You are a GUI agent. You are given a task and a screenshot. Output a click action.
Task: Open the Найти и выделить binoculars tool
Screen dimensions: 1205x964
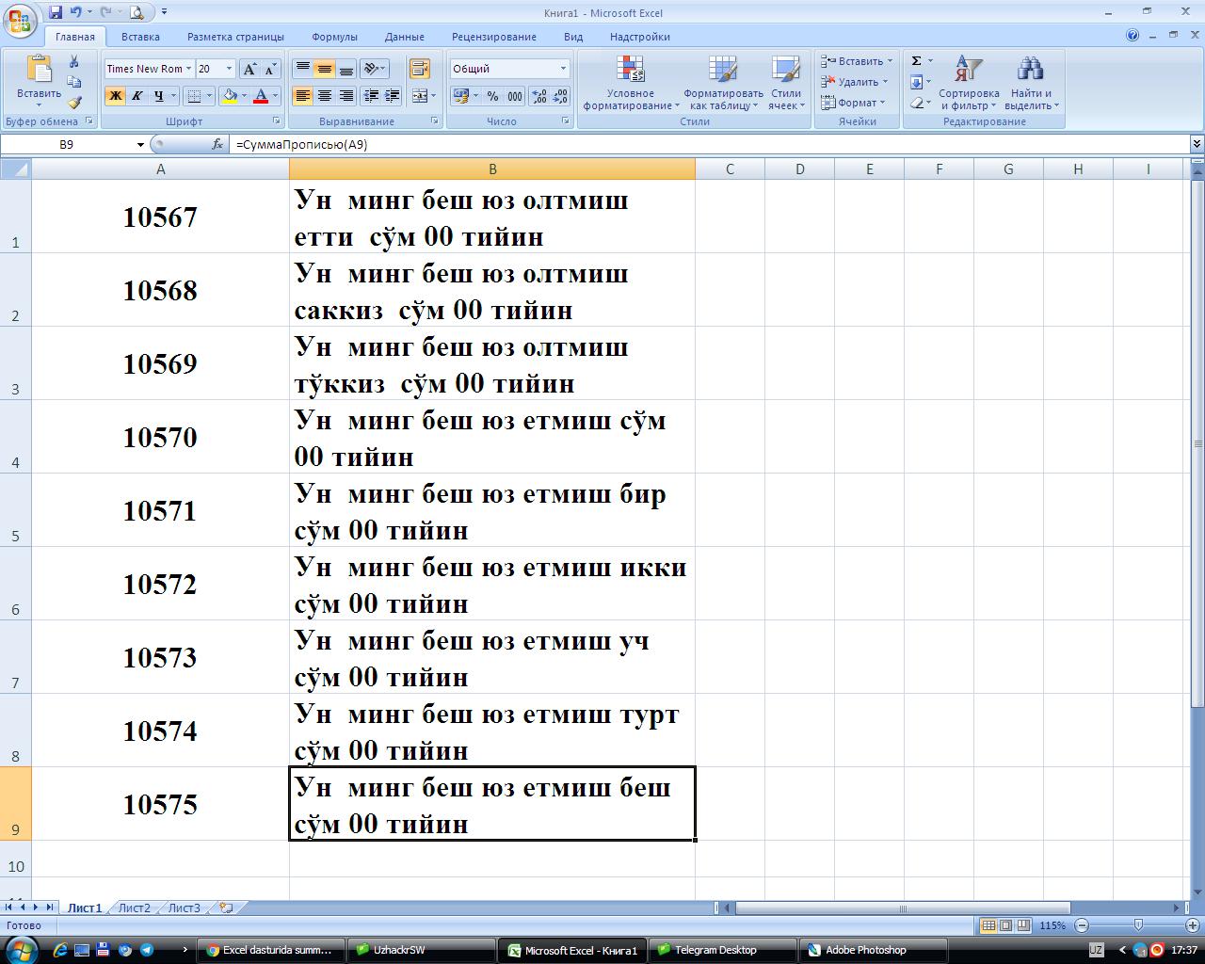click(1031, 83)
